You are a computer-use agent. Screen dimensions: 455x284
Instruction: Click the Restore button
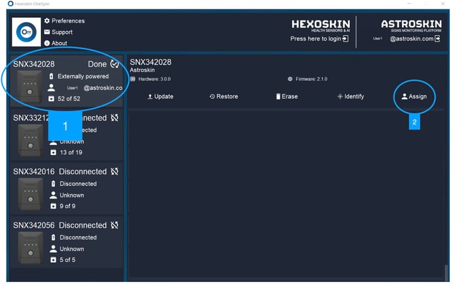[224, 97]
